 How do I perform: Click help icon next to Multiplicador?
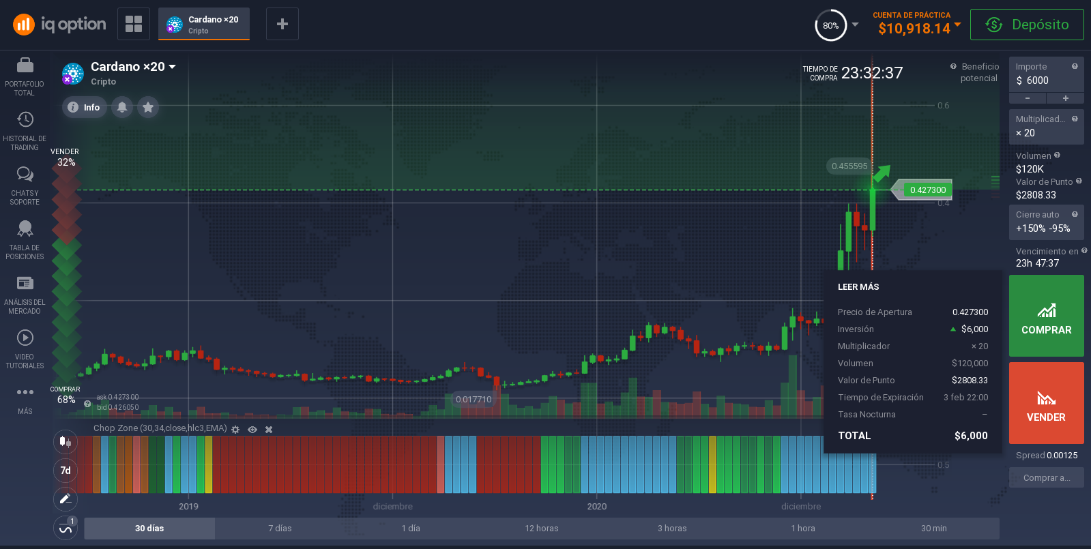click(1075, 119)
